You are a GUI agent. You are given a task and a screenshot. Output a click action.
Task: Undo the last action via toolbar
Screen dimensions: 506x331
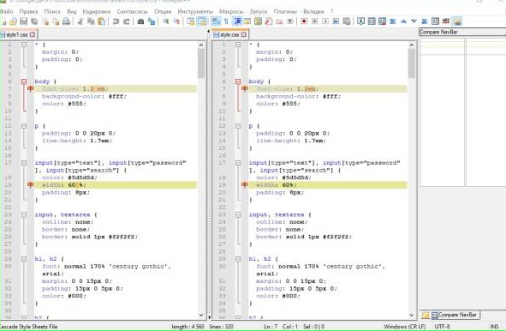tap(116, 21)
